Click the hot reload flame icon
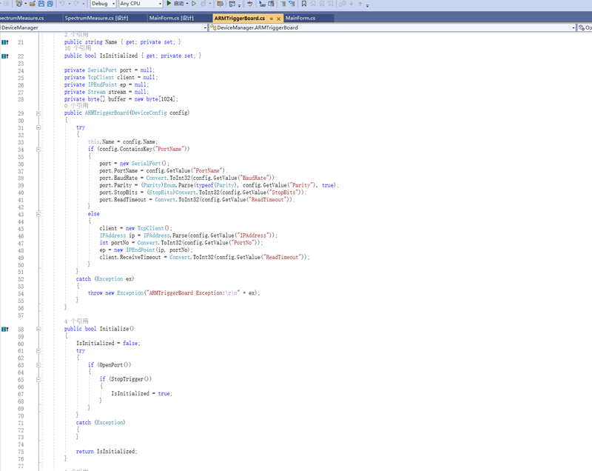This screenshot has height=471, width=592. pos(203,4)
